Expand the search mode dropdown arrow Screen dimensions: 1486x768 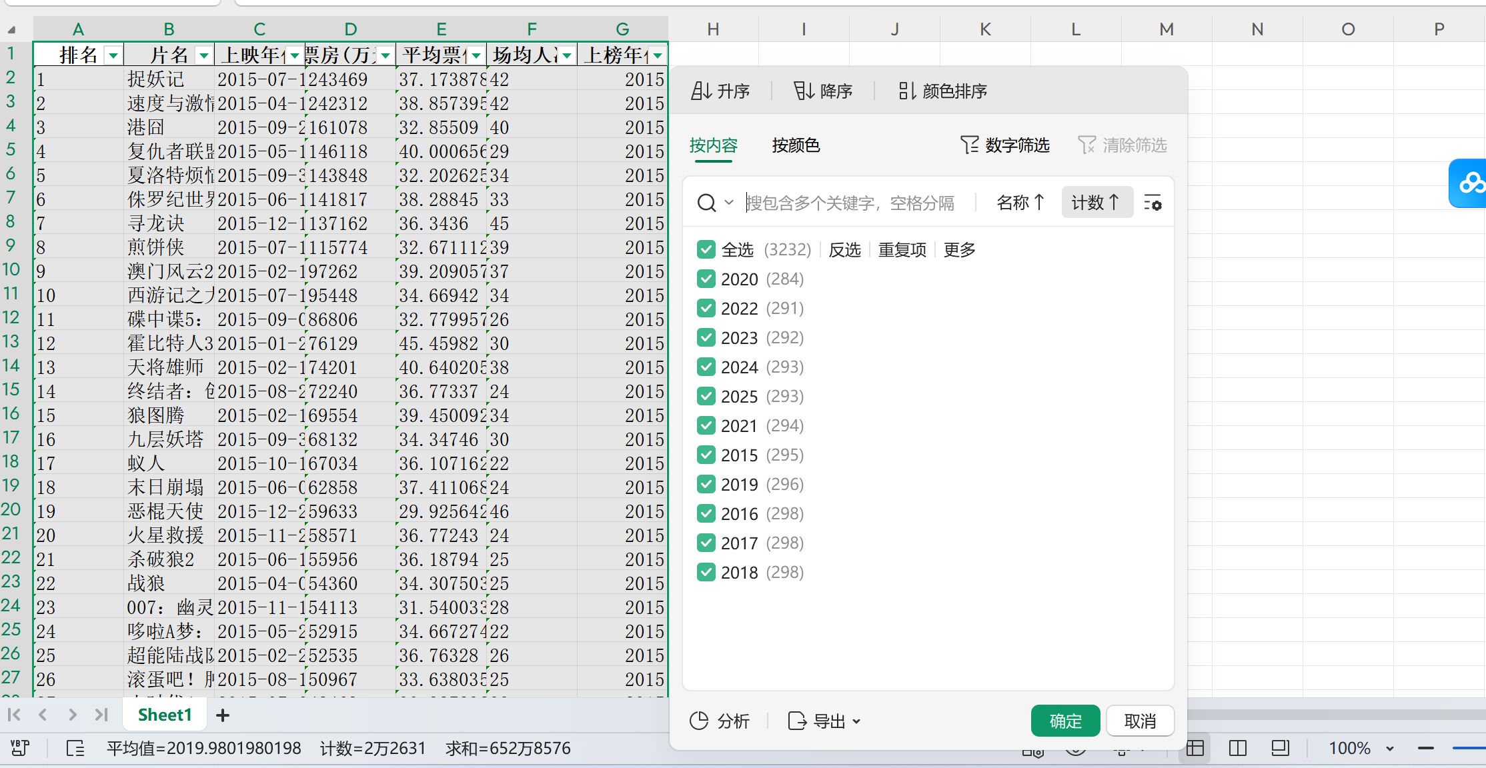click(x=729, y=202)
